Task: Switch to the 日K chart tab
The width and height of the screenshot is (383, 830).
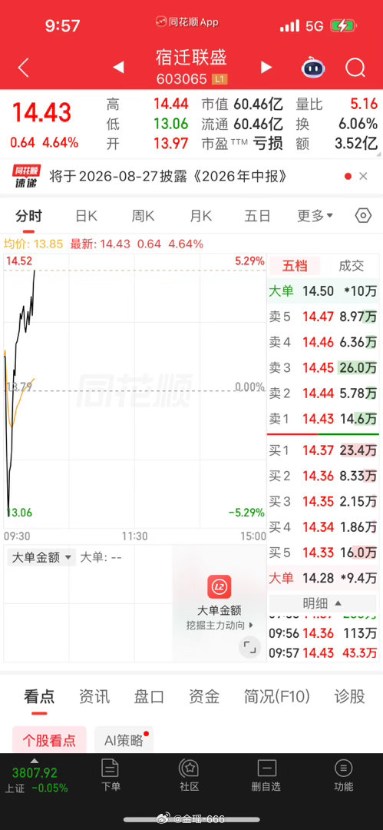Action: point(86,216)
